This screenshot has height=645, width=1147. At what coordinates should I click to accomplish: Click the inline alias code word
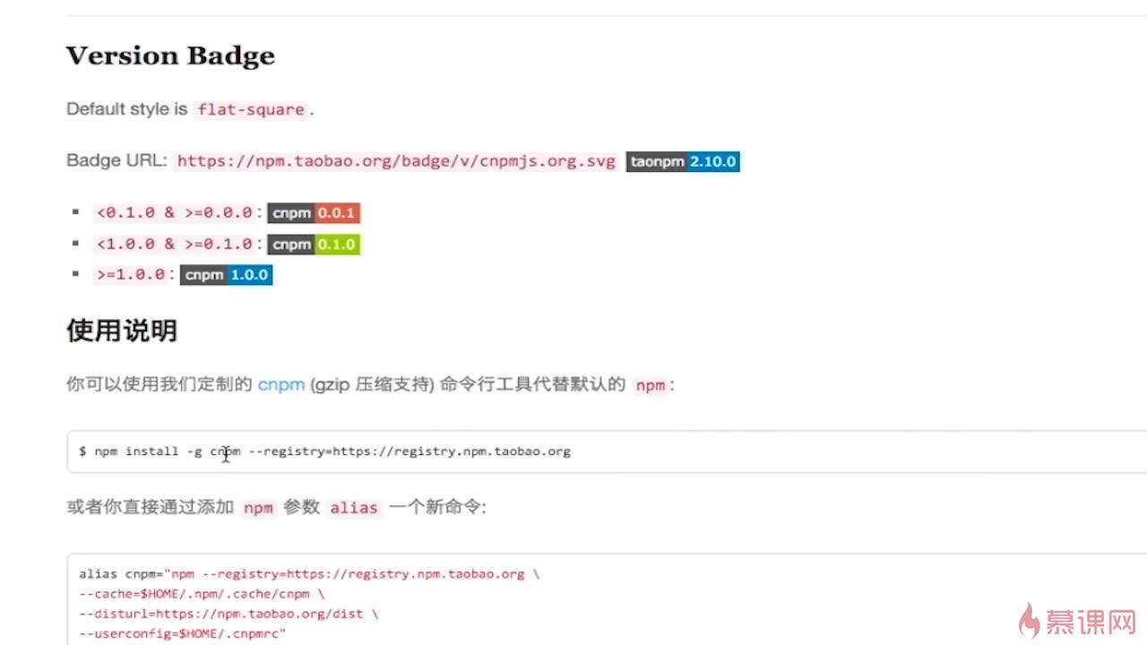pos(354,508)
